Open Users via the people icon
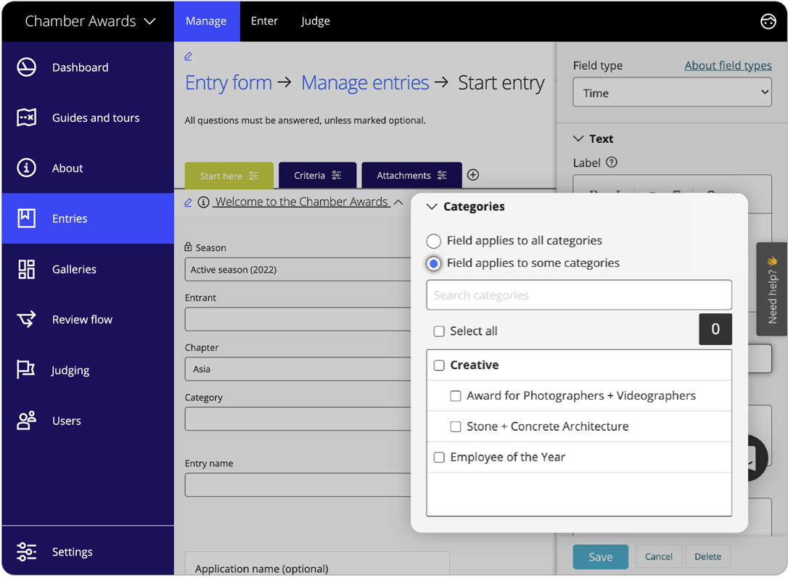Screen dimensions: 788x578 pyautogui.click(x=26, y=421)
